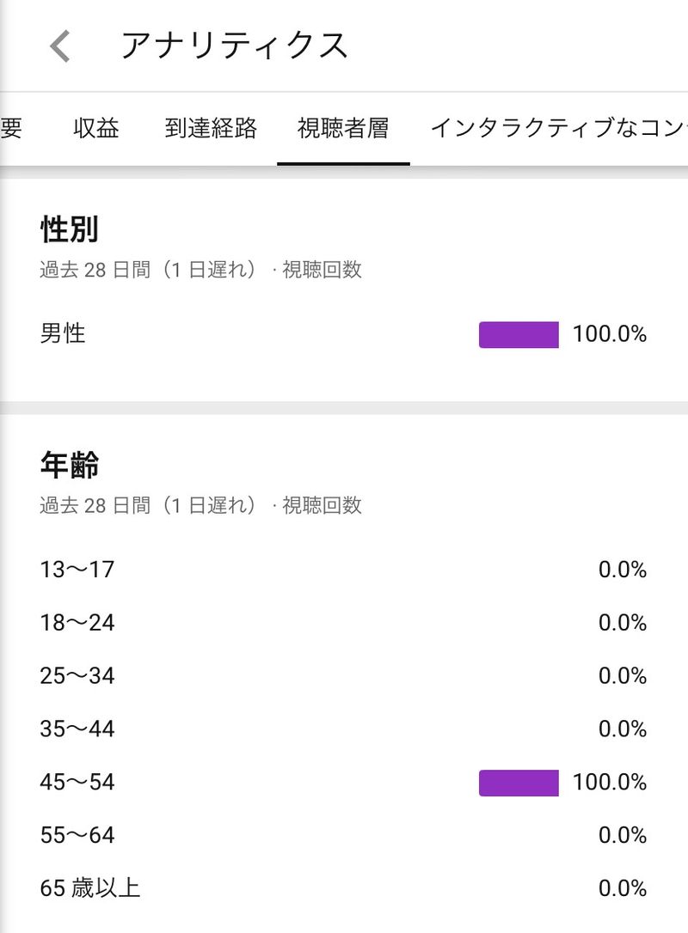Click the 100.0% value for 男性

(610, 334)
